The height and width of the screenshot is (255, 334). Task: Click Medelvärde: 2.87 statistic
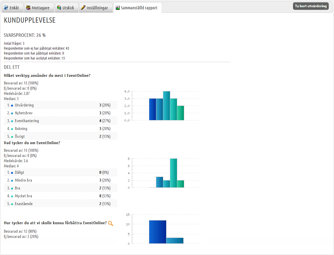coord(17,93)
